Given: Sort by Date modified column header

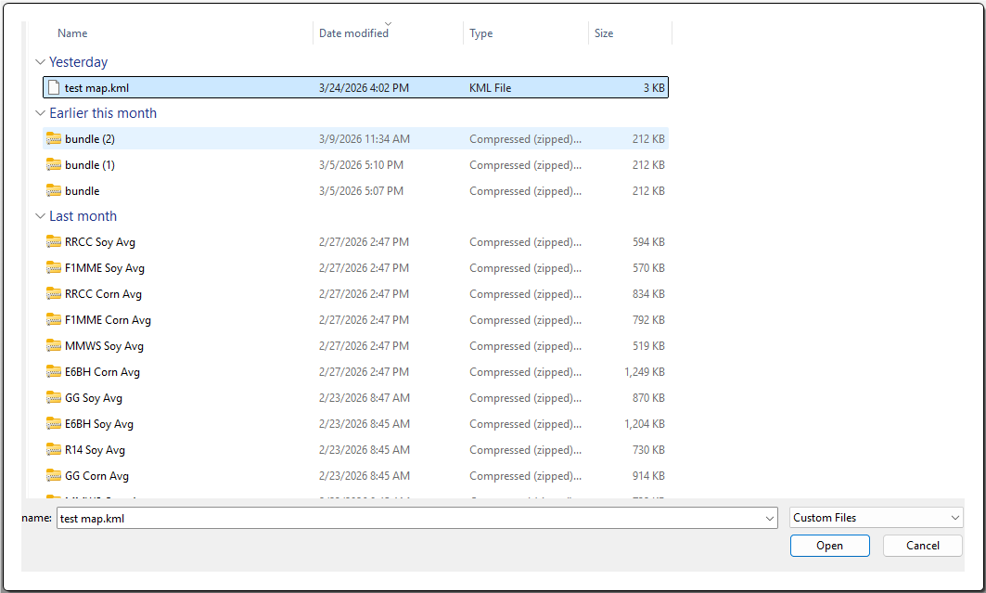Looking at the screenshot, I should pyautogui.click(x=353, y=33).
